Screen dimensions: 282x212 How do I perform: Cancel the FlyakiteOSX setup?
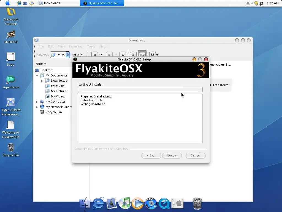tap(196, 155)
